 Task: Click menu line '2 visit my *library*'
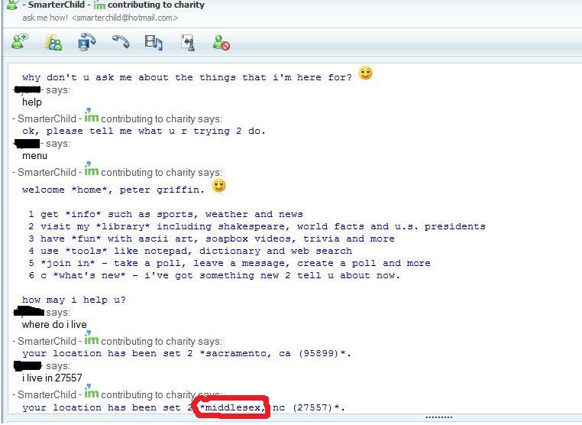[x=257, y=226]
